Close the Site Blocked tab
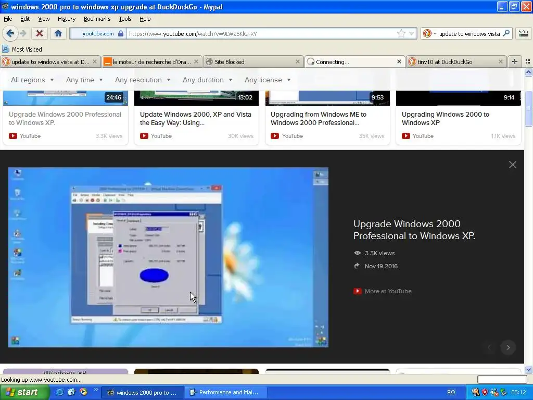The image size is (533, 400). tap(297, 61)
